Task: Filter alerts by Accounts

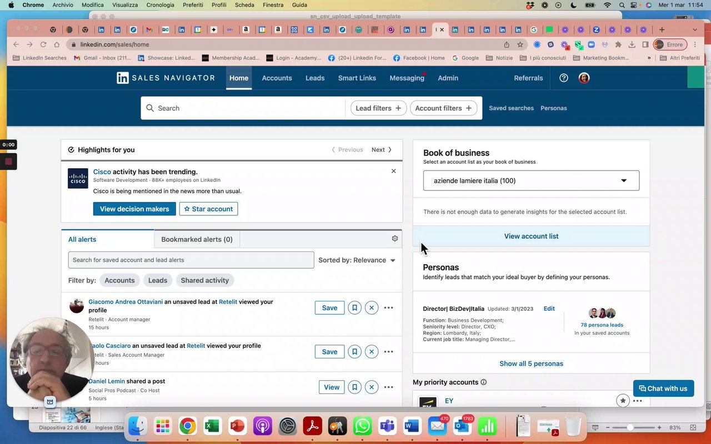Action: 119,280
